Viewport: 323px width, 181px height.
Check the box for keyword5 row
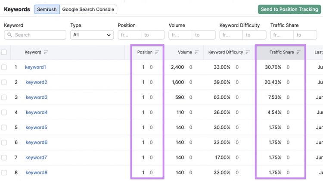point(4,128)
